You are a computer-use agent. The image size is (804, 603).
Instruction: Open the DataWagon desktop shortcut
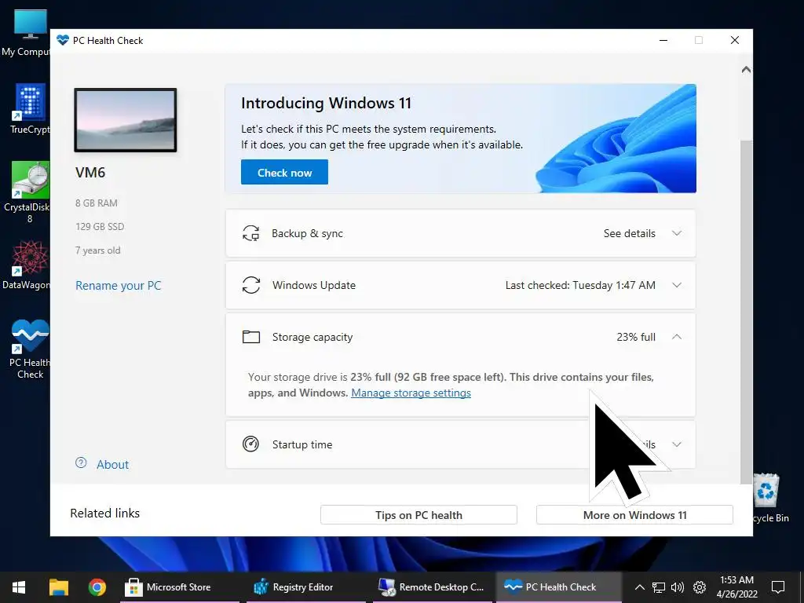coord(27,265)
